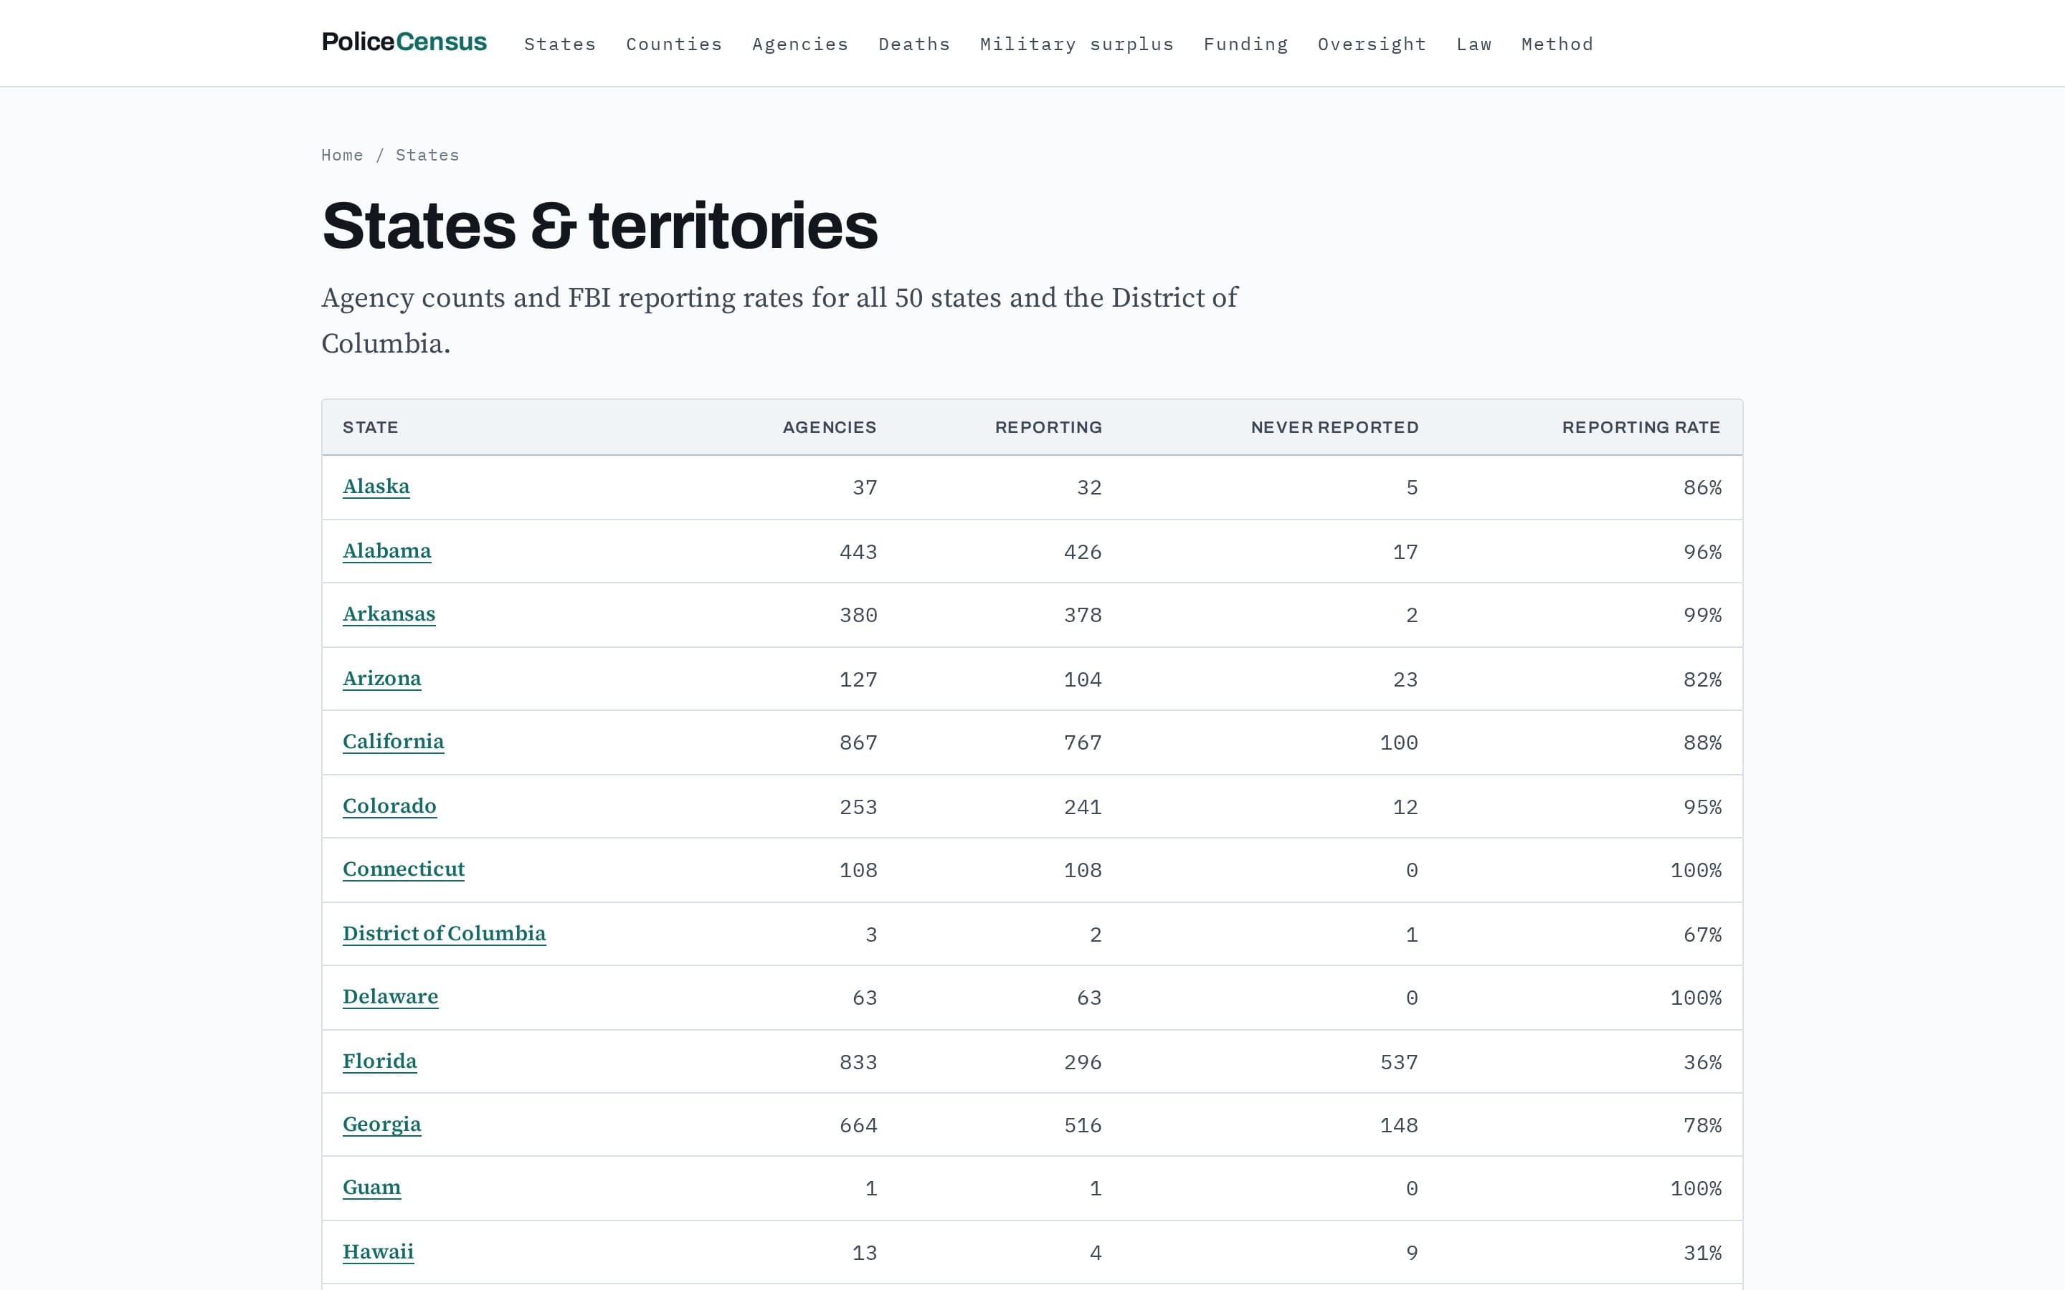The height and width of the screenshot is (1290, 2065).
Task: Open the Deaths nav item
Action: pos(914,44)
